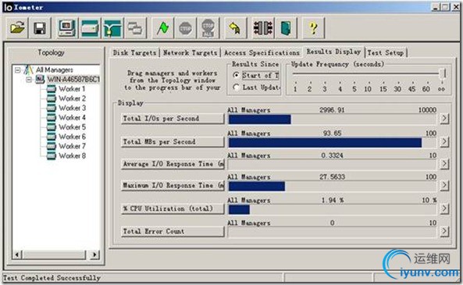Open CPU Utilization chart arrow
The image size is (463, 285).
pyautogui.click(x=444, y=208)
